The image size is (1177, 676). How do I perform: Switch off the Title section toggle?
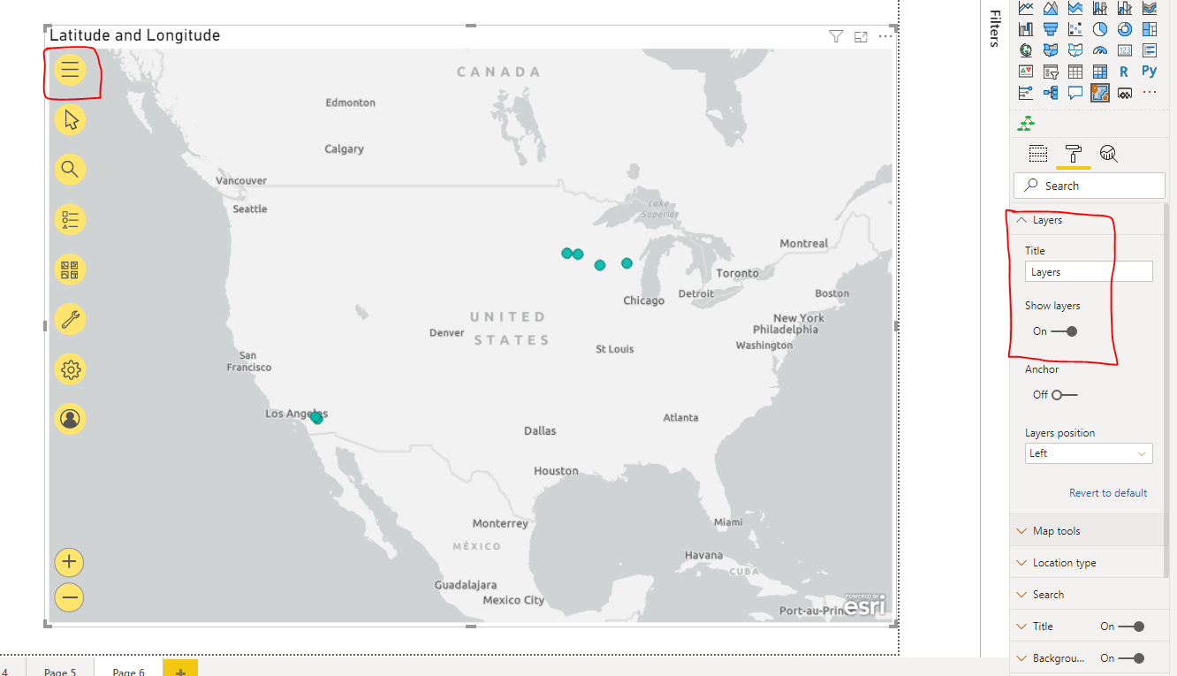pos(1131,627)
